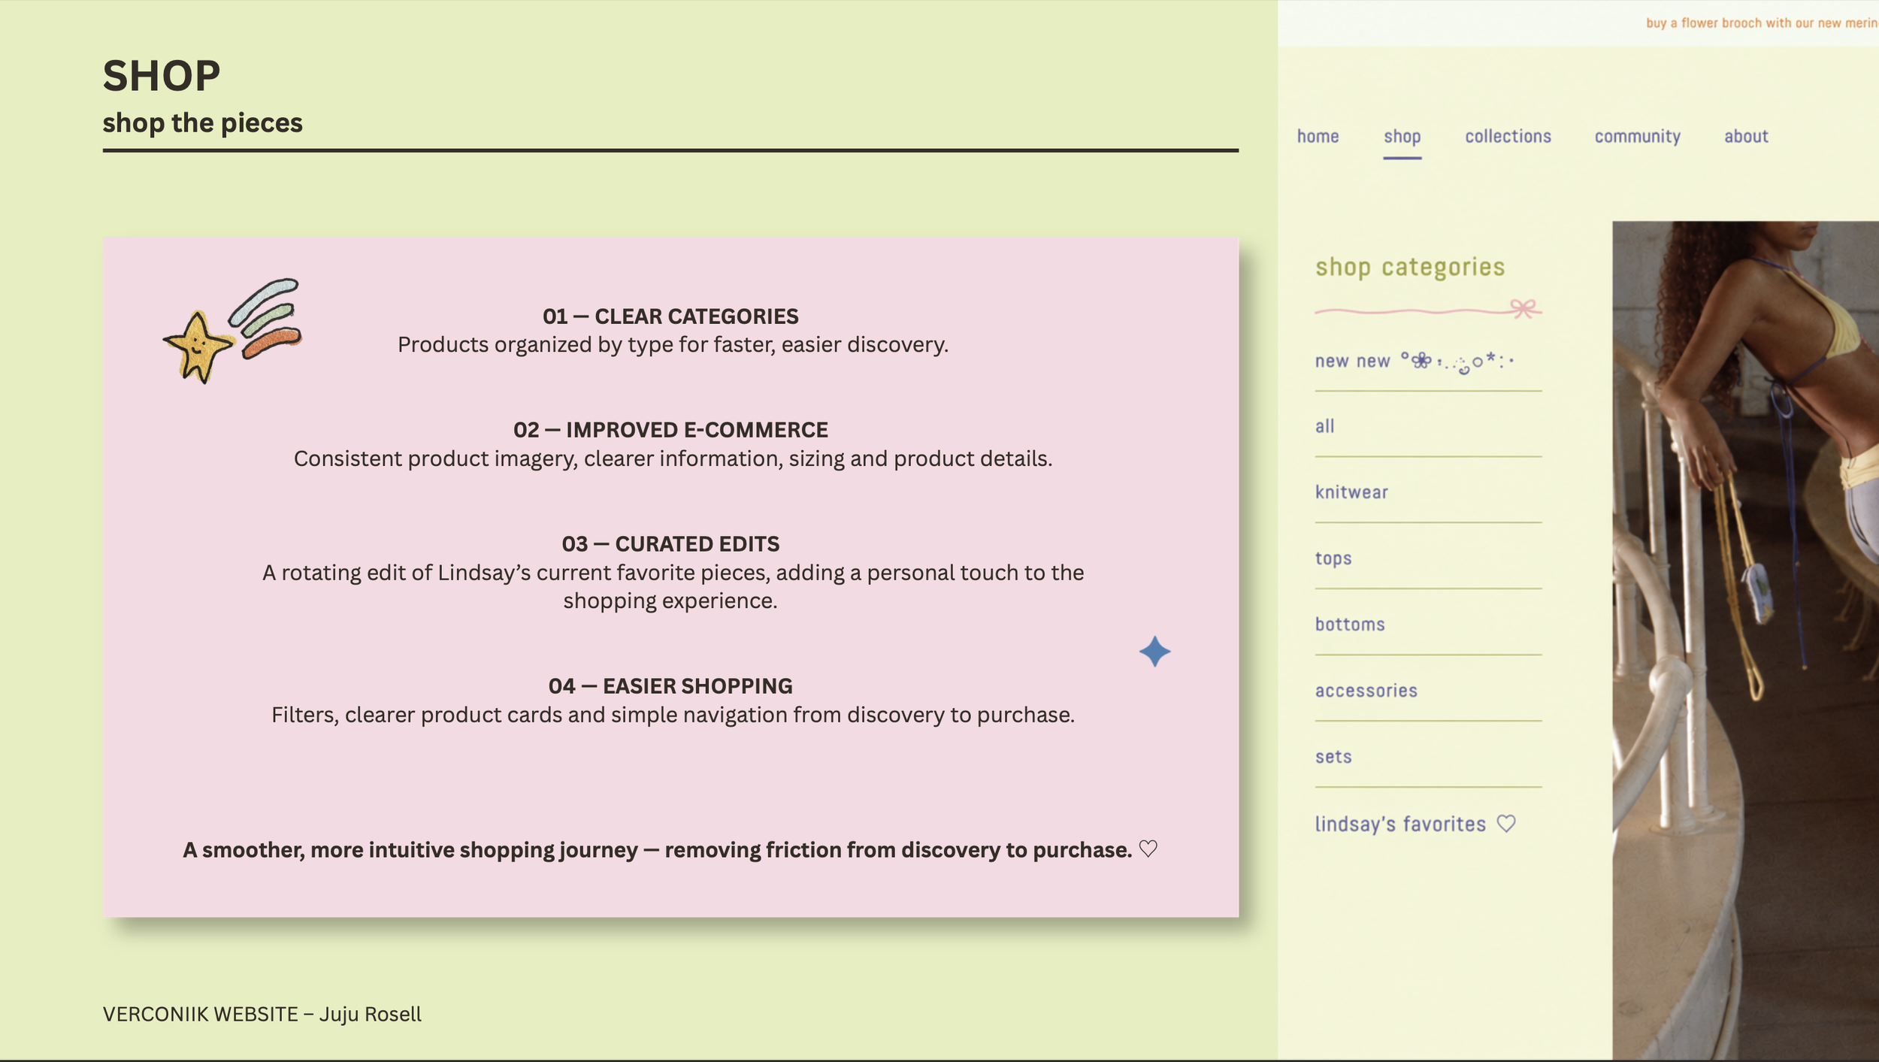Screen dimensions: 1879x1062
Task: Select the '04 — EASIER SHOPPING' heading
Action: pyautogui.click(x=670, y=686)
